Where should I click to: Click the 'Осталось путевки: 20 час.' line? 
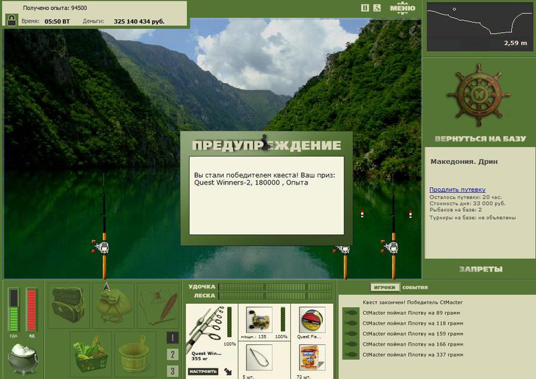click(x=466, y=197)
